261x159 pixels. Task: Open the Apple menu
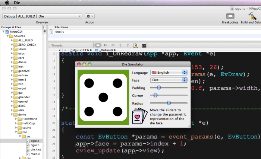pyautogui.click(x=6, y=2)
